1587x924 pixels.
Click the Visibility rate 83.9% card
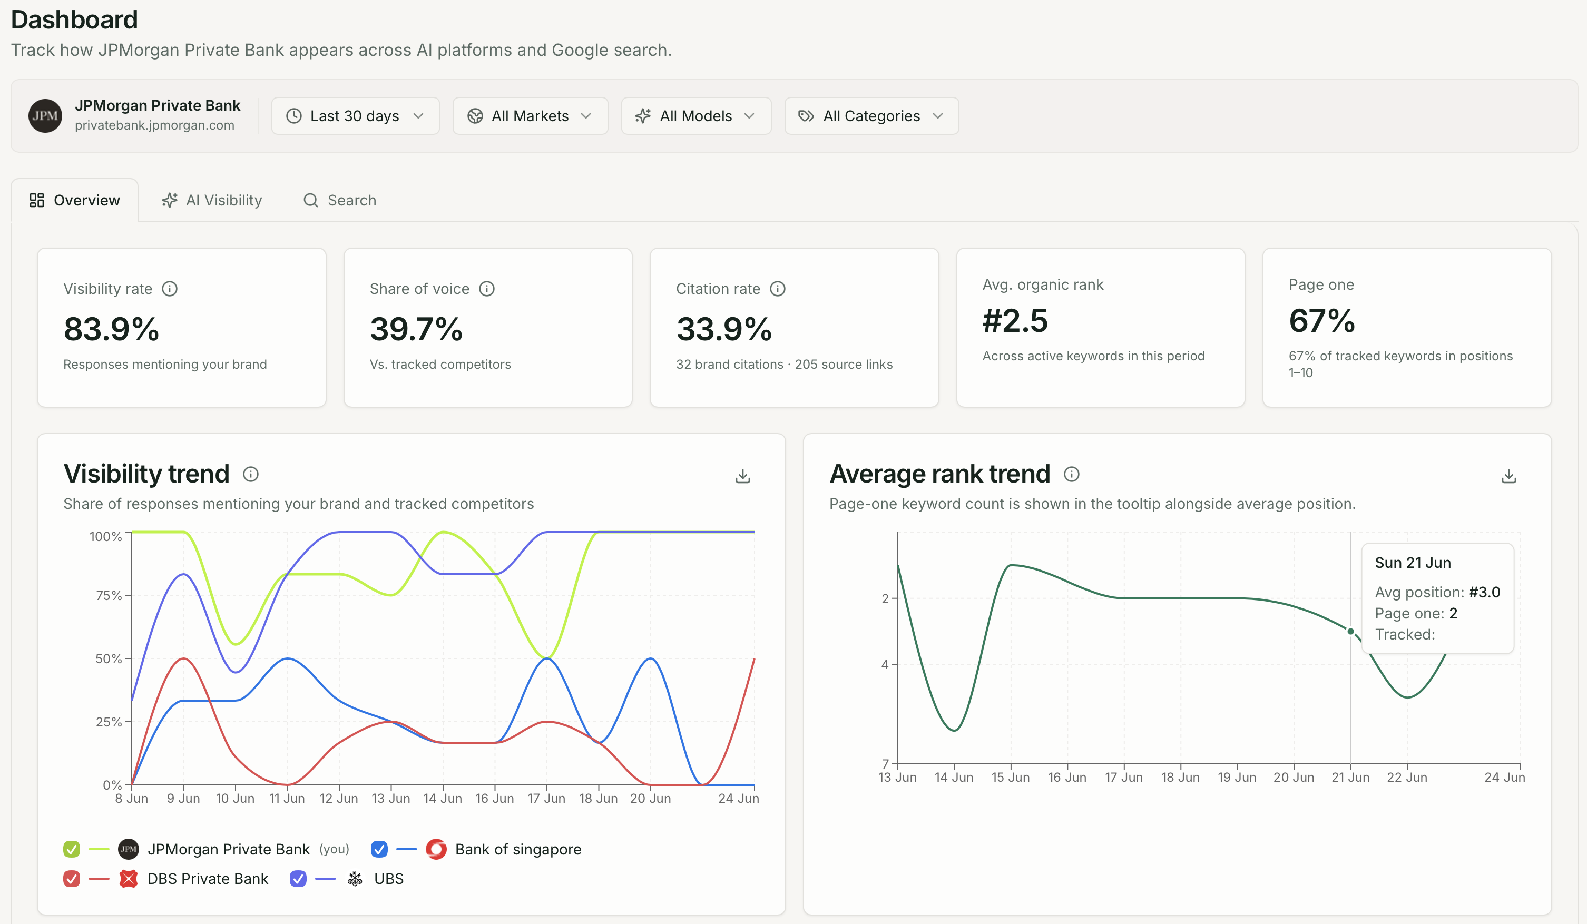click(x=181, y=328)
